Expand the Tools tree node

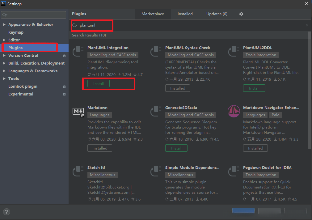pos(4,79)
